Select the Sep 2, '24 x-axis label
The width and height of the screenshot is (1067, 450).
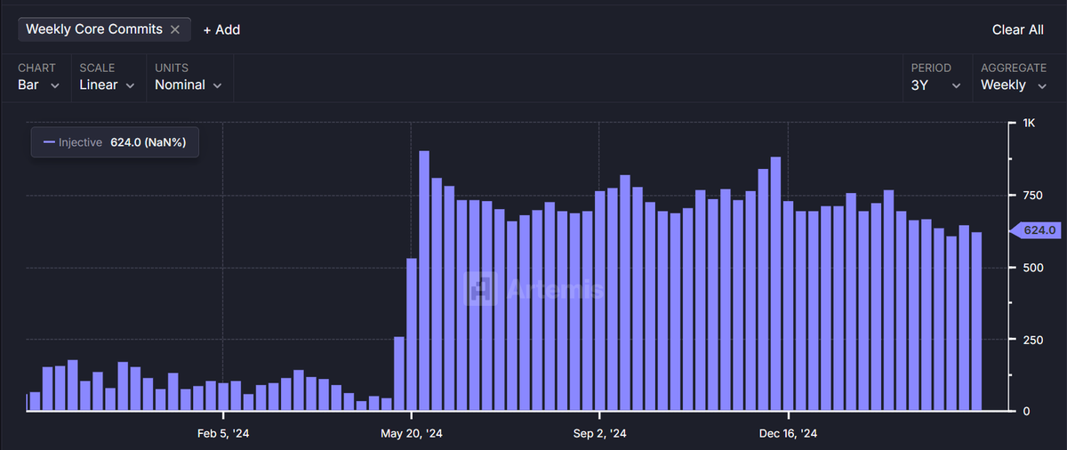point(599,433)
